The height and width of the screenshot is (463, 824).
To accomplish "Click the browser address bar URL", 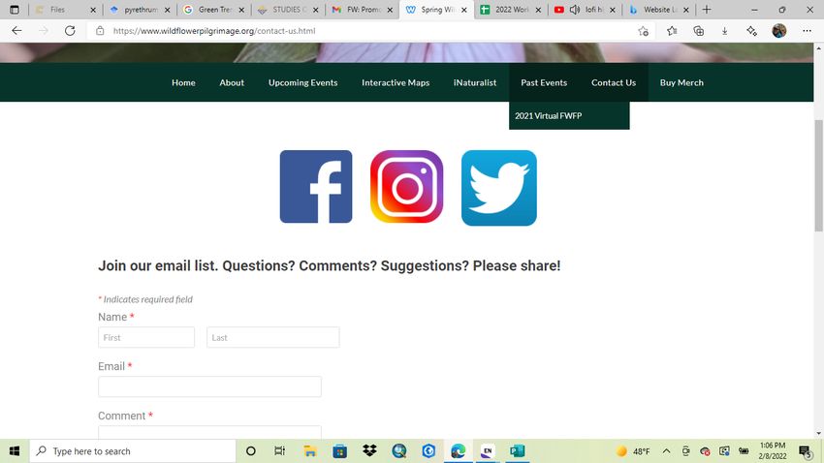I will [214, 31].
